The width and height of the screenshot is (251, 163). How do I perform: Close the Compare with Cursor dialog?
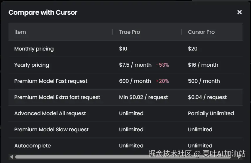(239, 12)
